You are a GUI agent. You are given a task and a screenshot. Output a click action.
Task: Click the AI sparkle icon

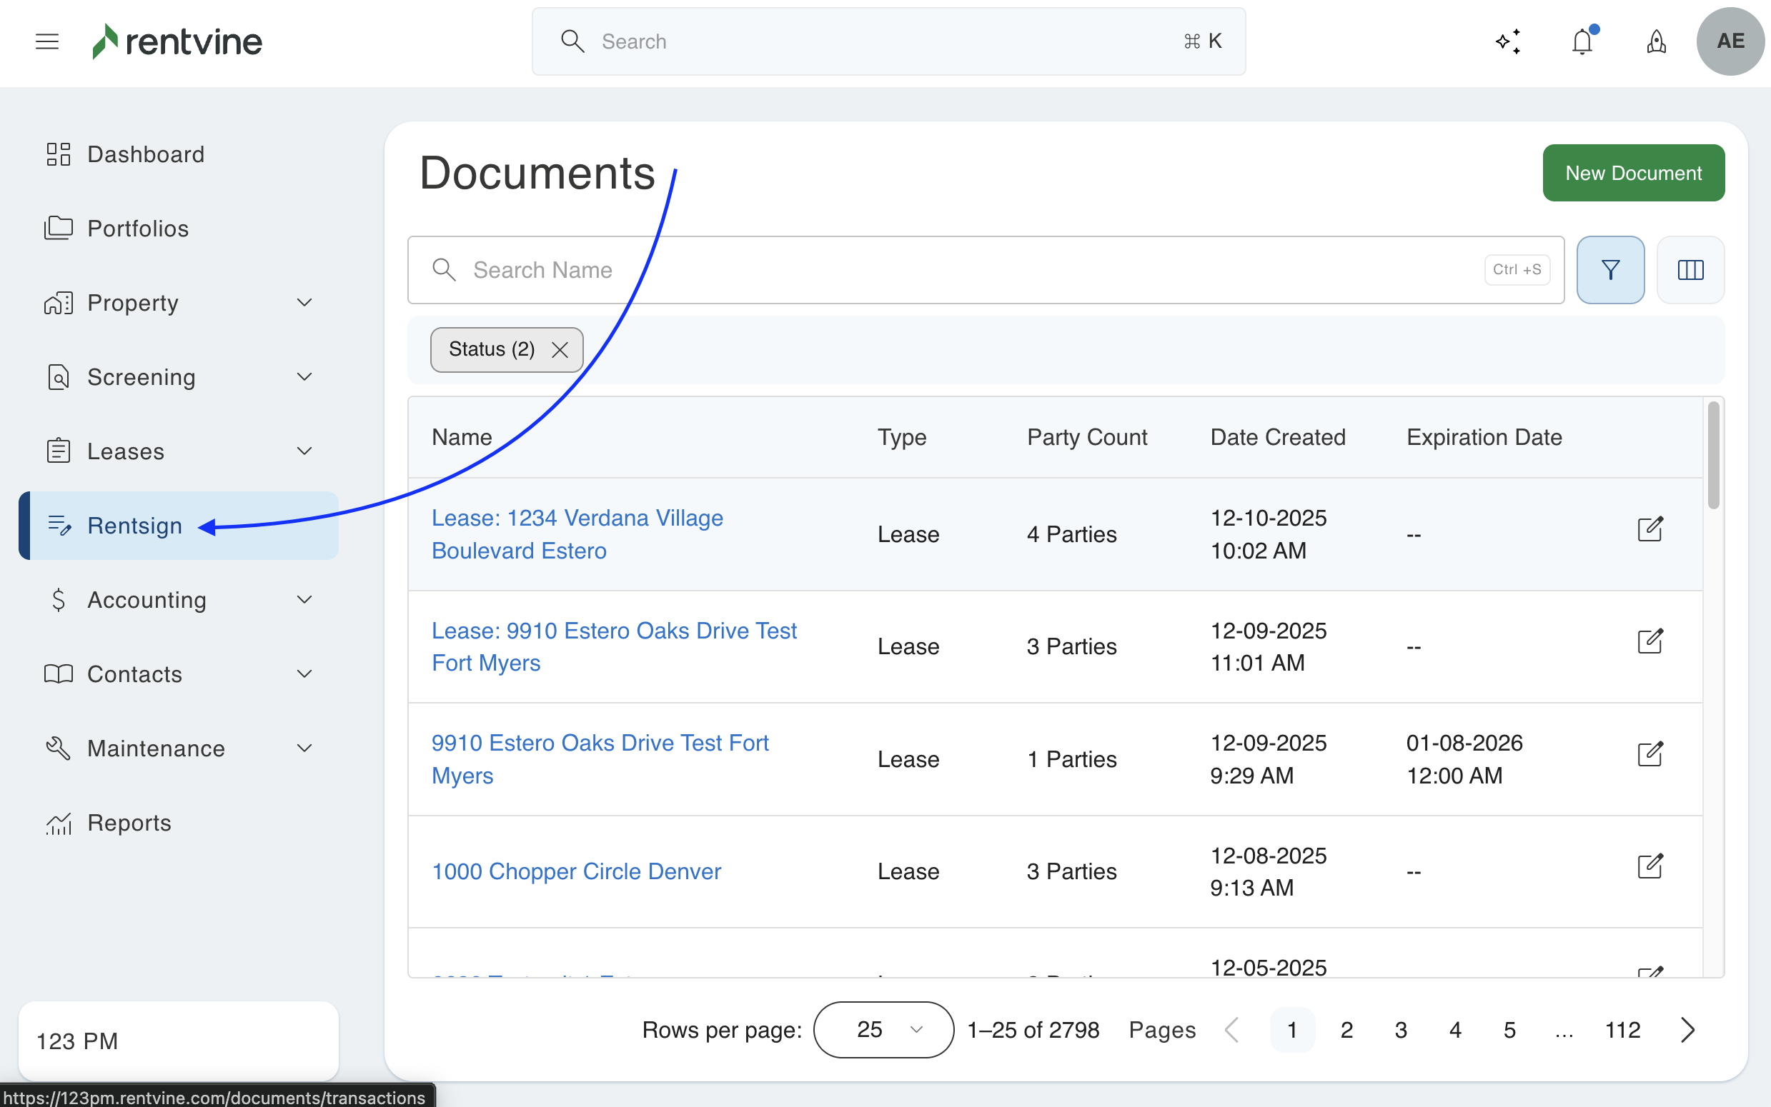pos(1508,41)
